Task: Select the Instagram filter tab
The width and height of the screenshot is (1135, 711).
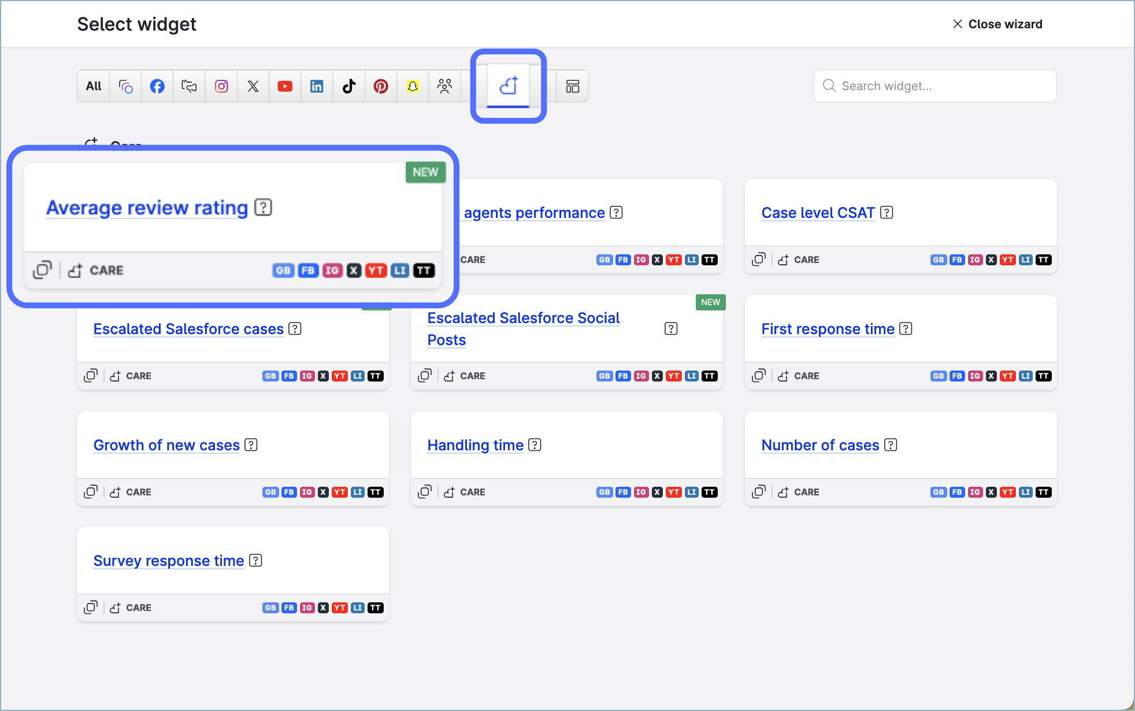Action: point(221,86)
